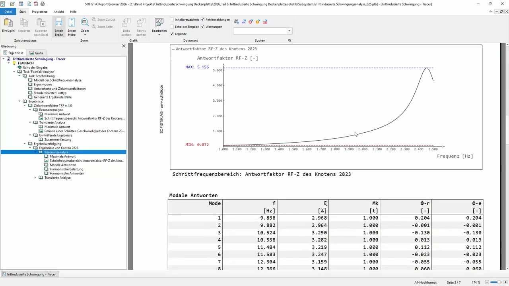Click the zoom slider in status bar

pos(496,282)
